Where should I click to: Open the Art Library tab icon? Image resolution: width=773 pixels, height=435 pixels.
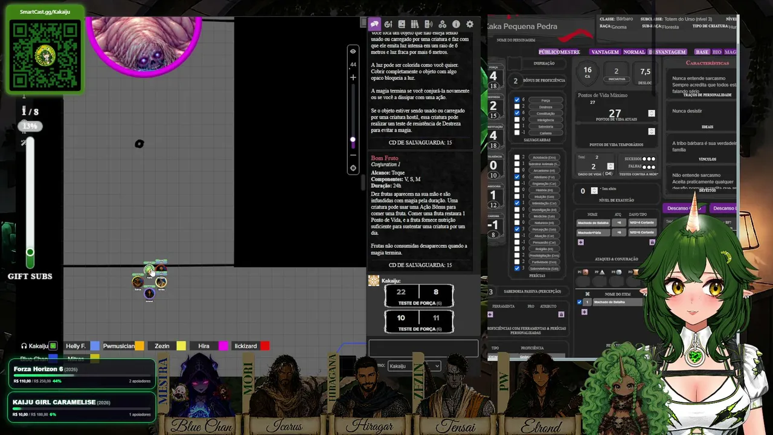point(388,24)
